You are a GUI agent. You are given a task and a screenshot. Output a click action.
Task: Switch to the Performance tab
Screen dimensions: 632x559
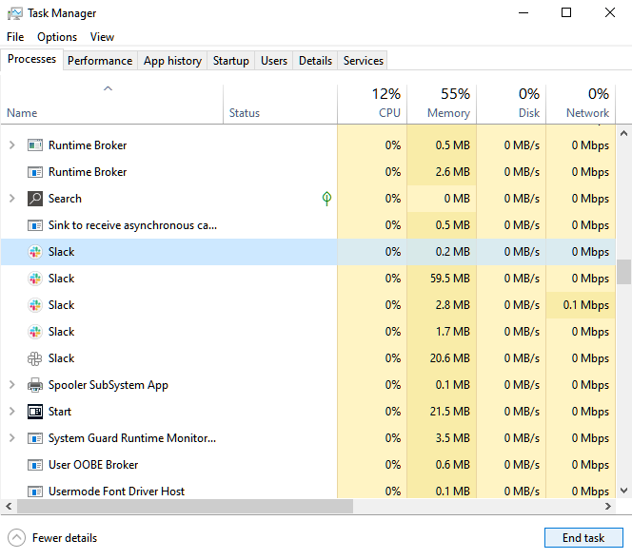click(100, 60)
